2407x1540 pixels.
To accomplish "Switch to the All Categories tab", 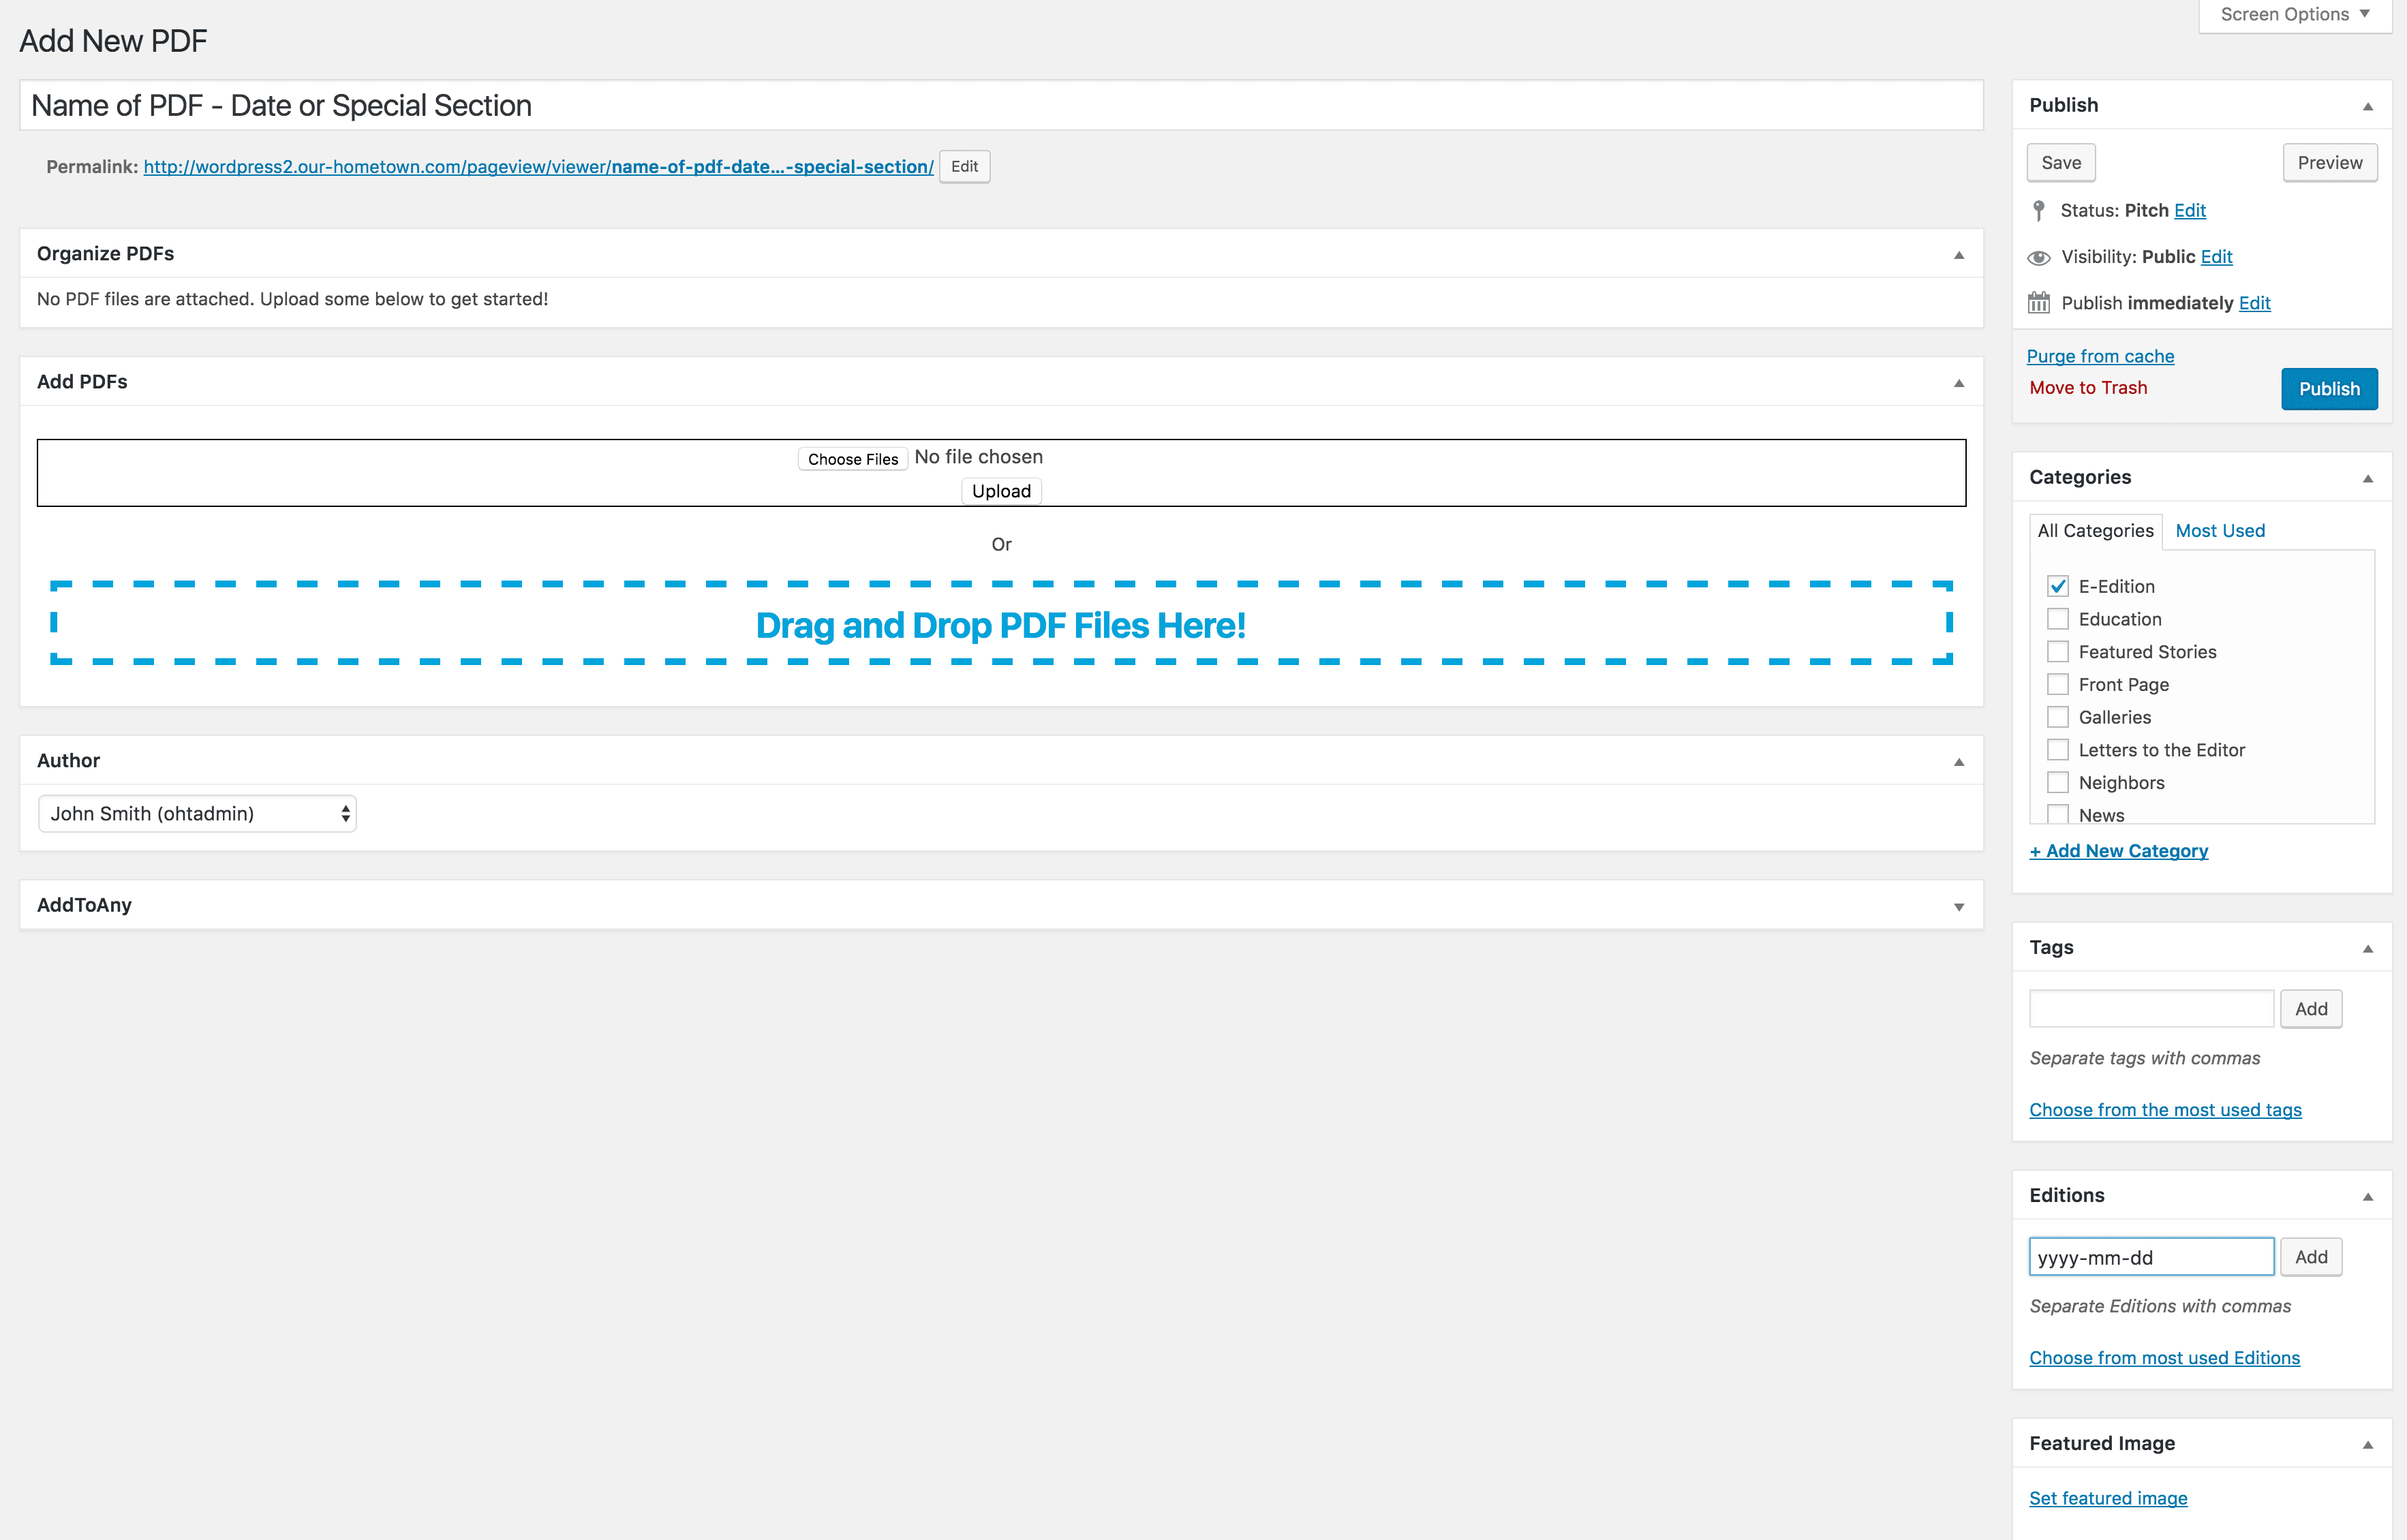I will click(2095, 531).
